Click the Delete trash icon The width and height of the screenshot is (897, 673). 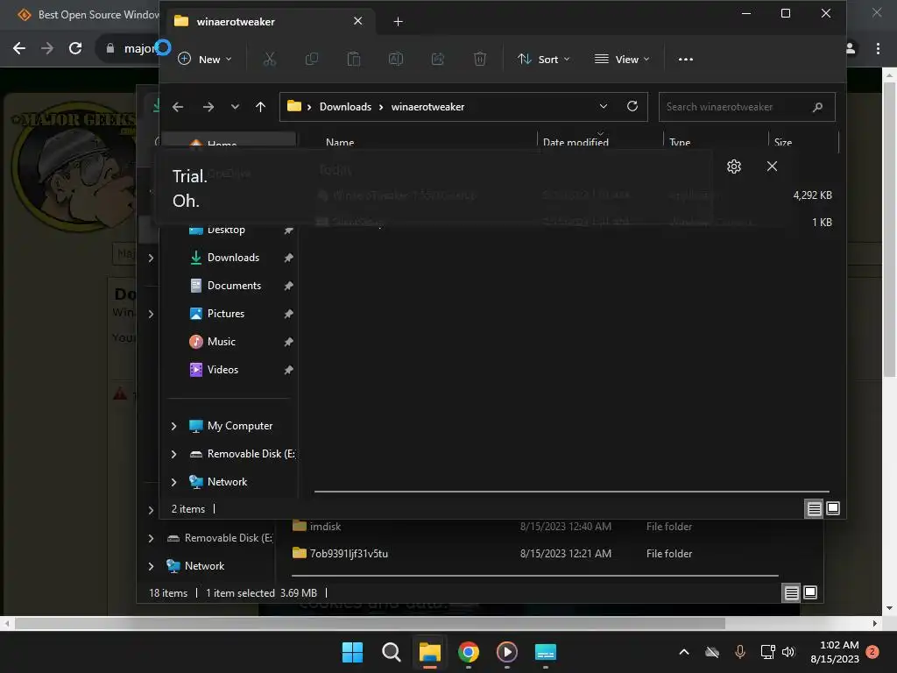click(x=480, y=59)
